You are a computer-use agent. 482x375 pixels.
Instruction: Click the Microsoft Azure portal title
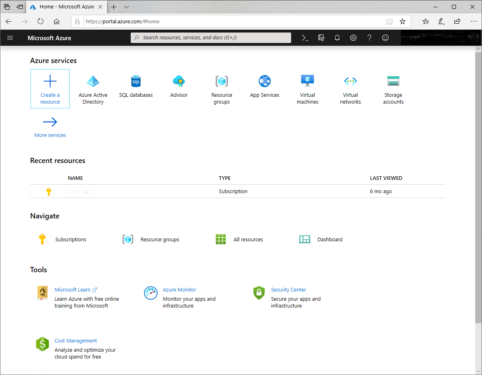click(49, 38)
